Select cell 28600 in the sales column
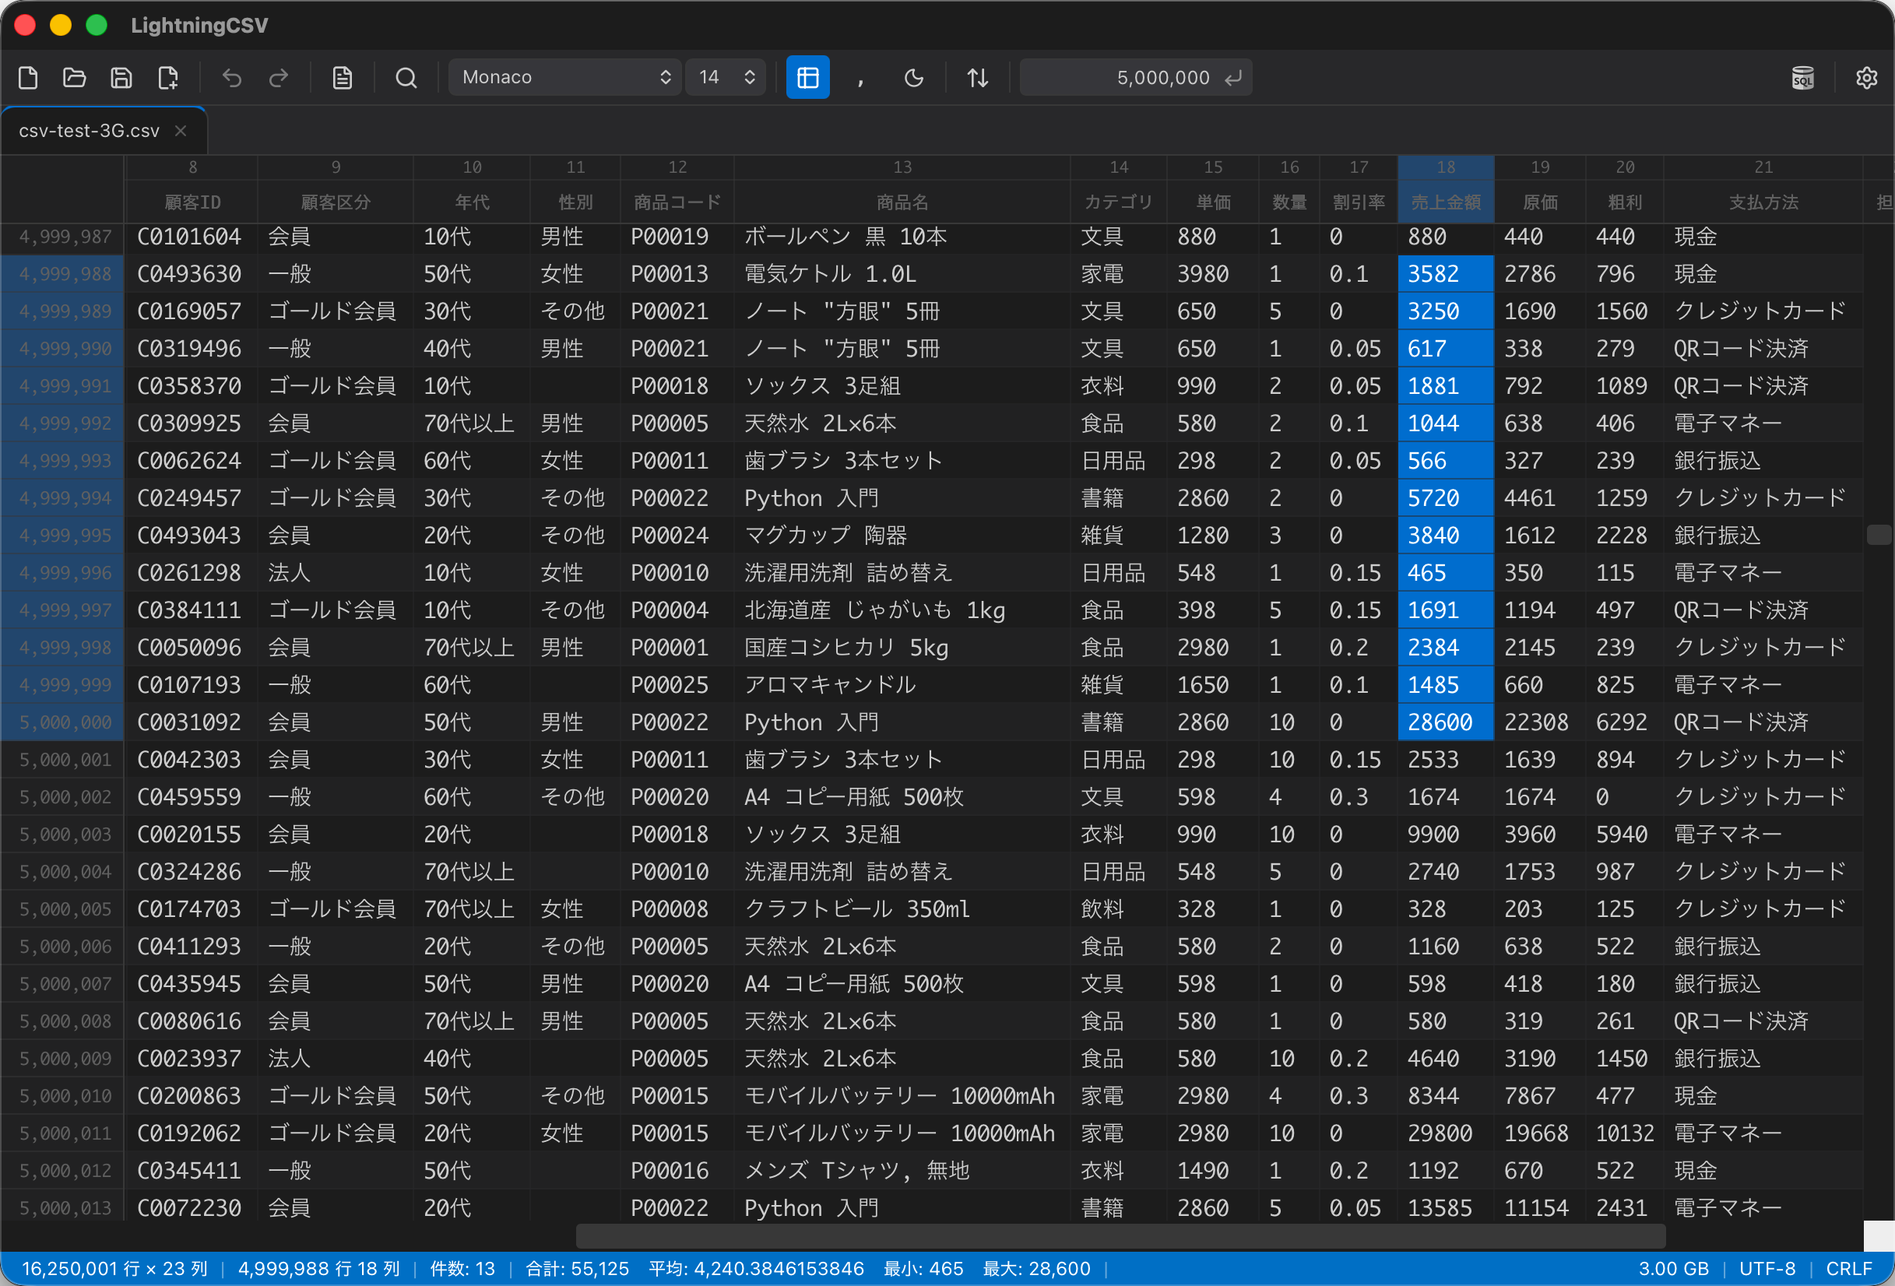Image resolution: width=1895 pixels, height=1286 pixels. click(x=1446, y=722)
